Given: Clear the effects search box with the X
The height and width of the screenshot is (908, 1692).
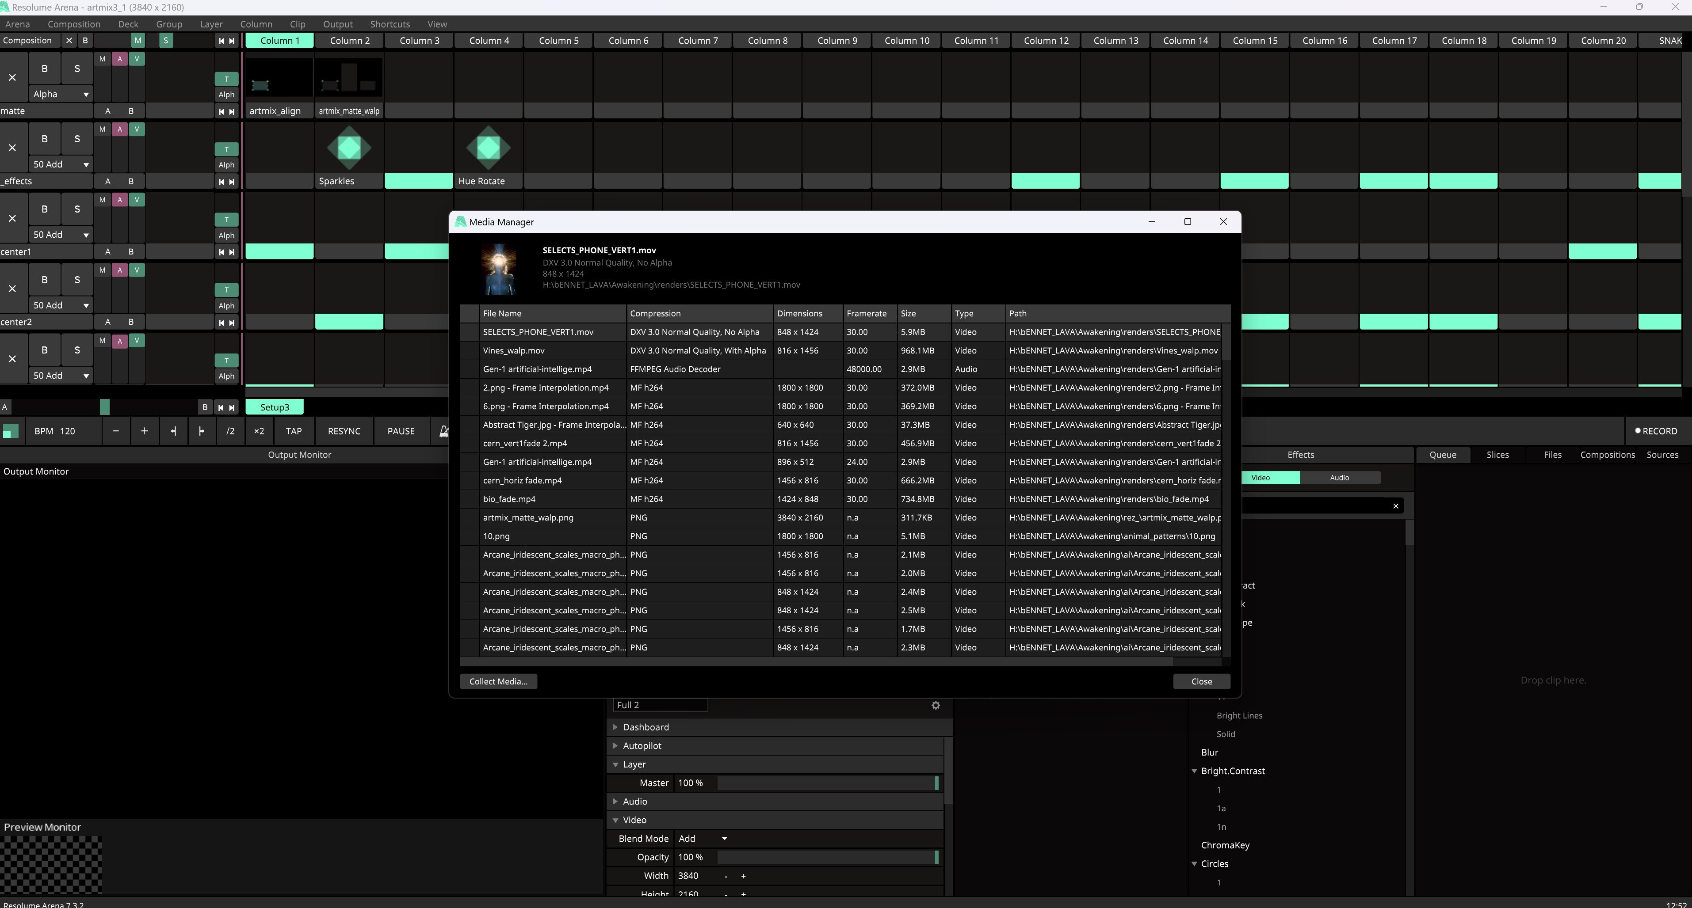Looking at the screenshot, I should tap(1396, 505).
